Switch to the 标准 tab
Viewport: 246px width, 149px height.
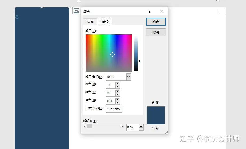click(90, 22)
